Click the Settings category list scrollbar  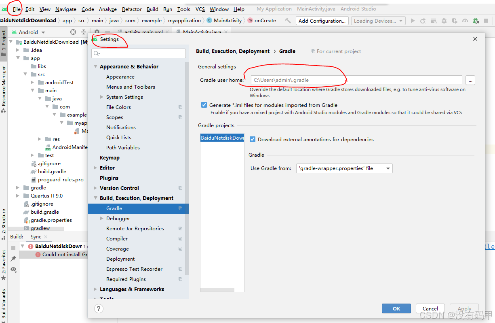(x=187, y=168)
